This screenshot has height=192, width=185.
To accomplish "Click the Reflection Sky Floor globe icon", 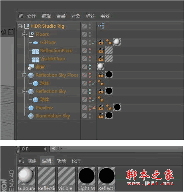I will (x=31, y=75).
